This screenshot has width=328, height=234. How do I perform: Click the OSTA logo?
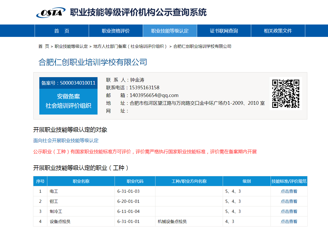coord(51,12)
